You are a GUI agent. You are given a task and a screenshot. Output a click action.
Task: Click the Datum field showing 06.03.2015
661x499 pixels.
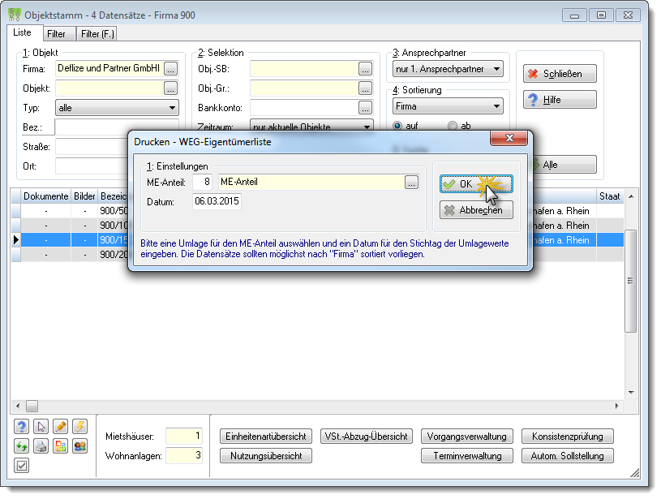217,201
